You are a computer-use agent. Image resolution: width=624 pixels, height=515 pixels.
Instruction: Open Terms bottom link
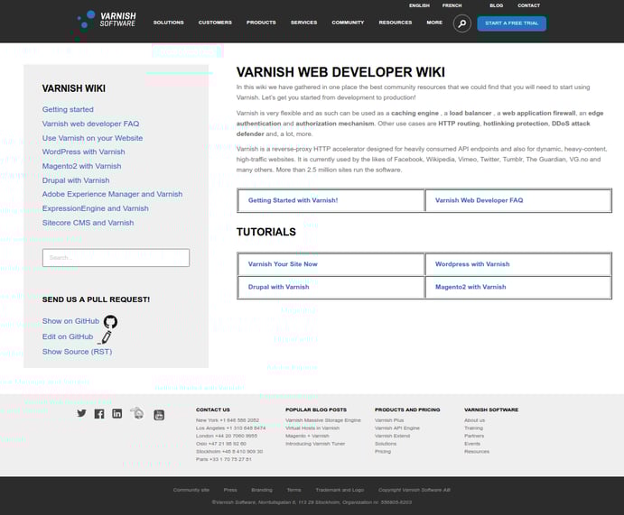coord(294,490)
